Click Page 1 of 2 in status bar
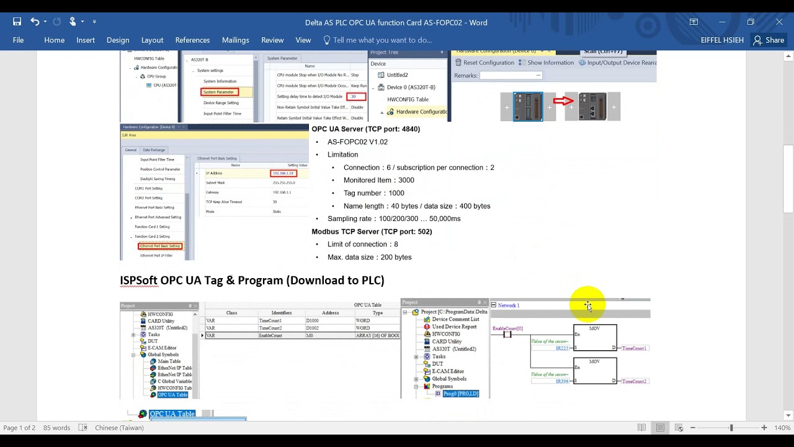This screenshot has width=794, height=447. [19, 428]
